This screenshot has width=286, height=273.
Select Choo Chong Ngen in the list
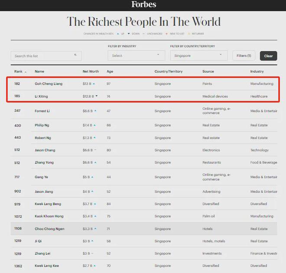[x=49, y=229]
